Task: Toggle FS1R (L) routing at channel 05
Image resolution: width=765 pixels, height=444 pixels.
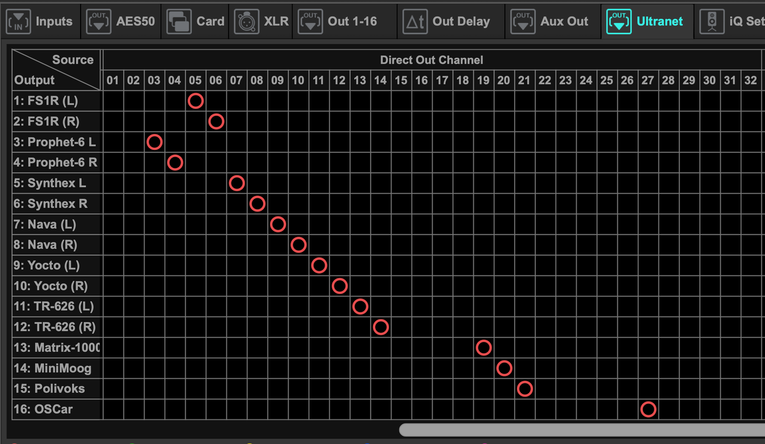Action: point(195,101)
